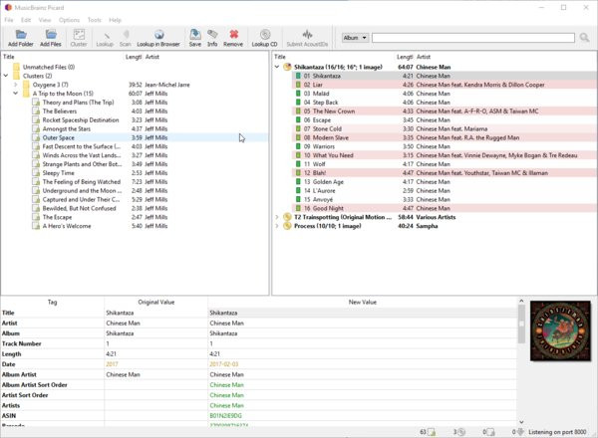Click the Original Value column header
The image size is (598, 438).
pyautogui.click(x=156, y=302)
